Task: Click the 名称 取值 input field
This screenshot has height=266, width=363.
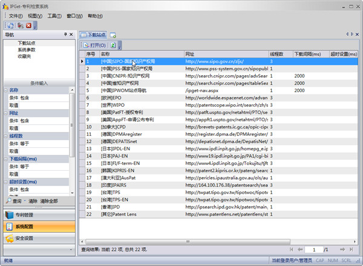Action: pos(44,105)
